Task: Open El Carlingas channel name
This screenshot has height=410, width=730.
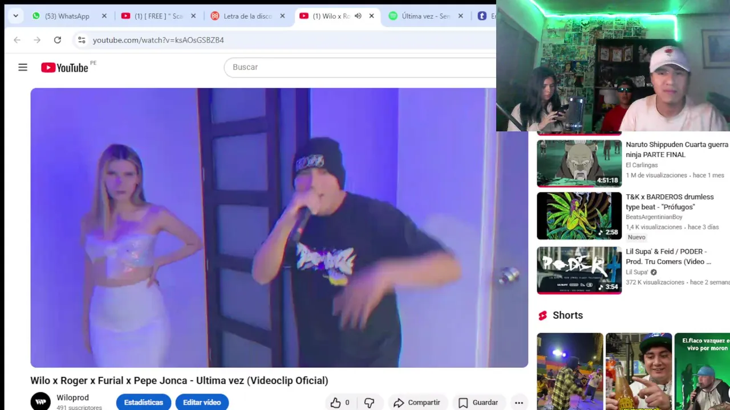Action: tap(642, 165)
